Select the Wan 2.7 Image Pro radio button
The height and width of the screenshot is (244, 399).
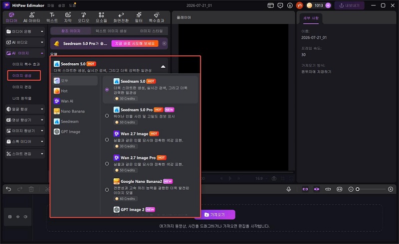107,164
